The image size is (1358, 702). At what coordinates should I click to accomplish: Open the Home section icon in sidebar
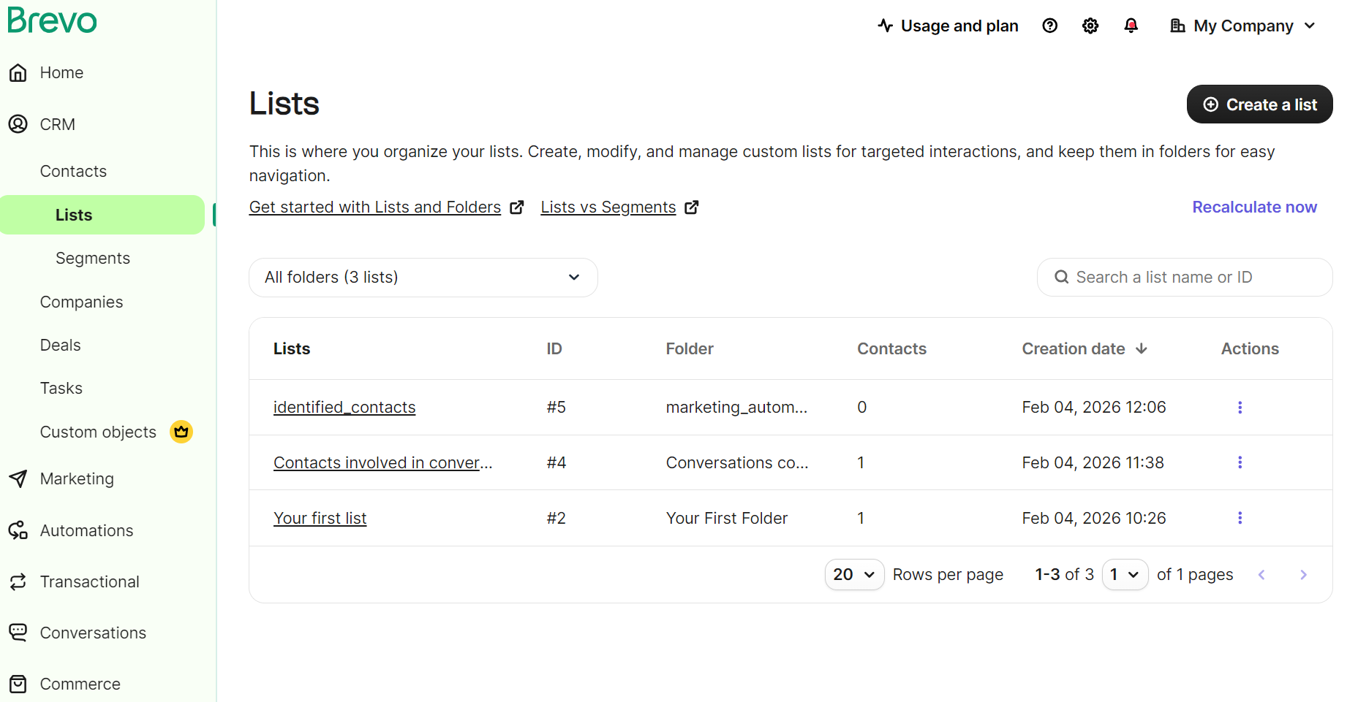(18, 72)
